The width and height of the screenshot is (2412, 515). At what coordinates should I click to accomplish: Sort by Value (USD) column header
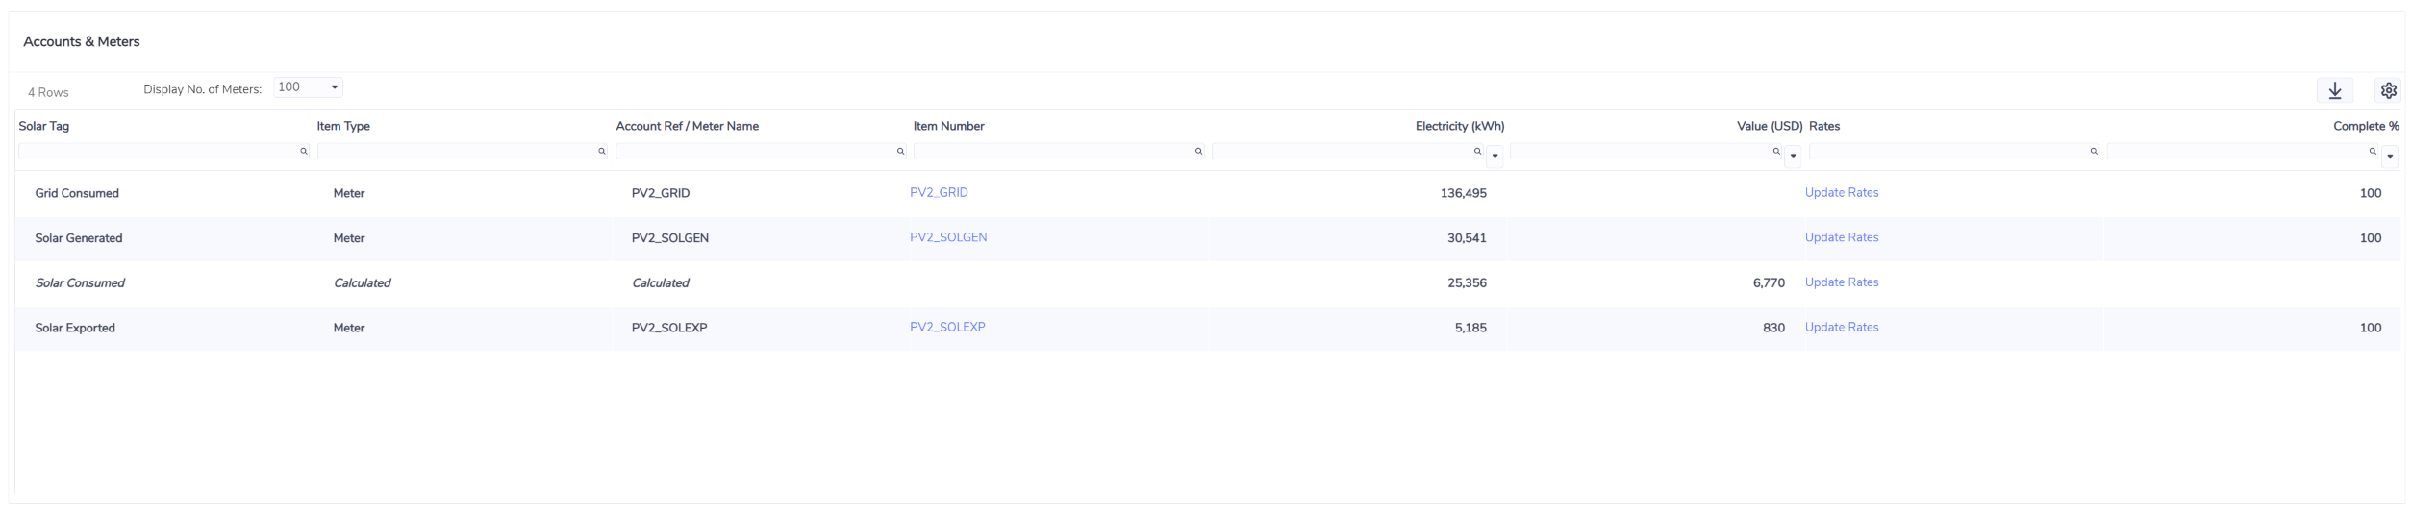click(x=1769, y=126)
